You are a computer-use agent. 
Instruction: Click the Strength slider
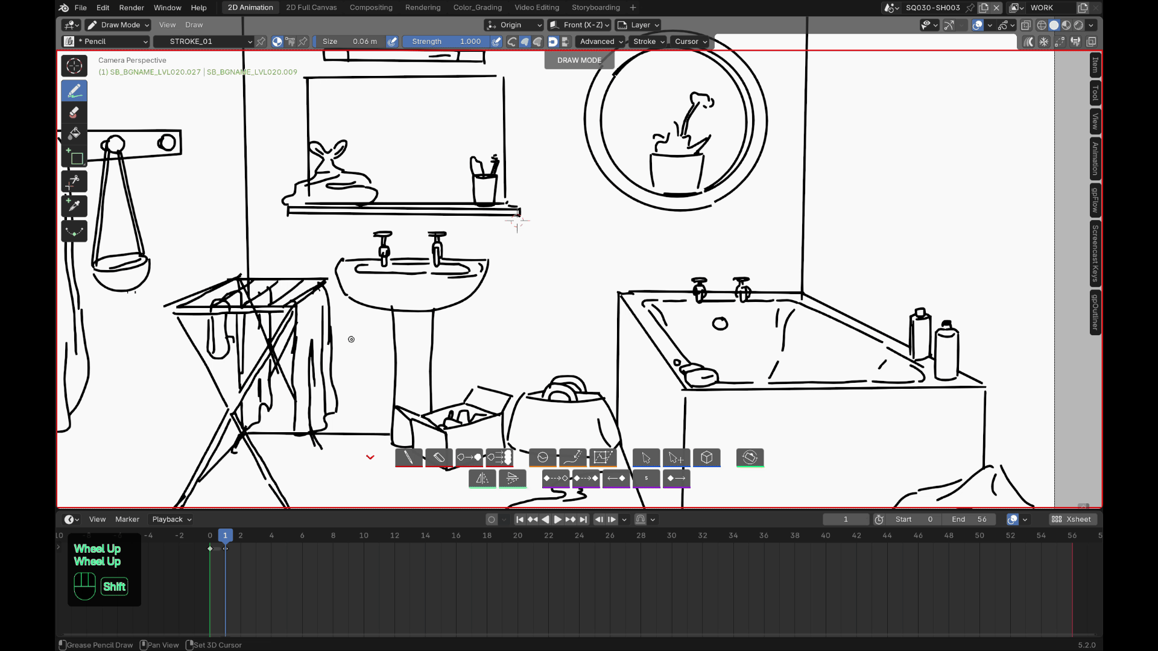[x=446, y=42]
